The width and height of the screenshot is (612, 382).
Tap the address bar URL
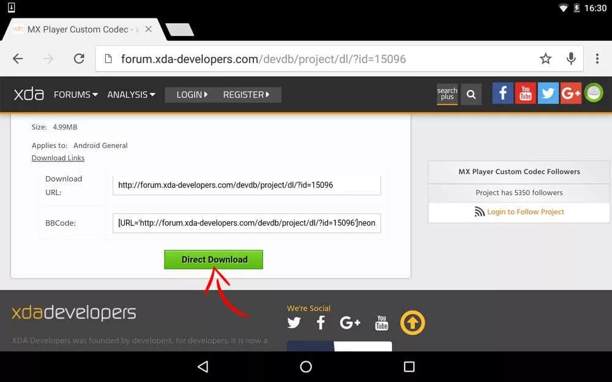pyautogui.click(x=263, y=59)
